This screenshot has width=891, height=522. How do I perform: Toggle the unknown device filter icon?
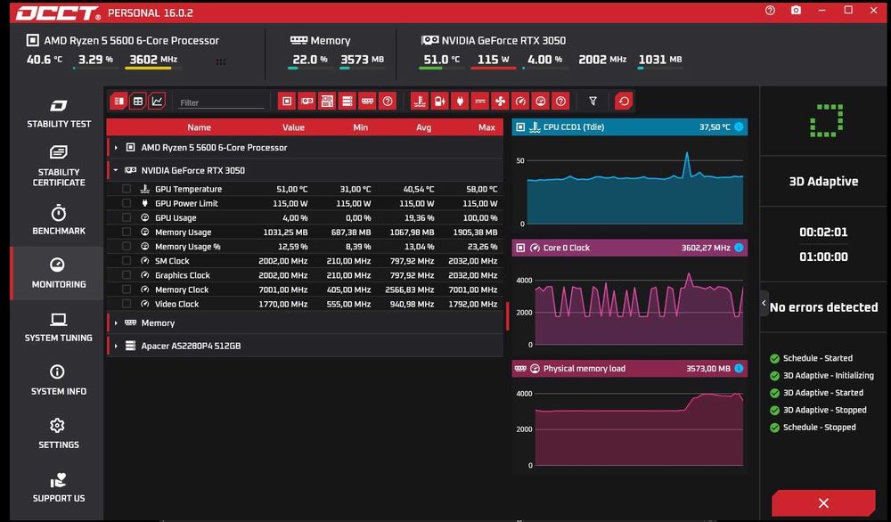tap(388, 102)
